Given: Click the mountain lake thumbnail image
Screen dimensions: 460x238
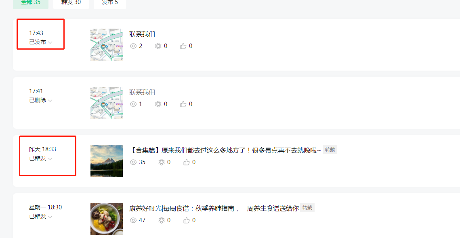Looking at the screenshot, I should pyautogui.click(x=107, y=161).
